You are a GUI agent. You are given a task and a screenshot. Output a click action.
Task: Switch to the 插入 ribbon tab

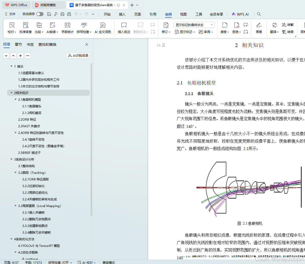click(x=122, y=14)
